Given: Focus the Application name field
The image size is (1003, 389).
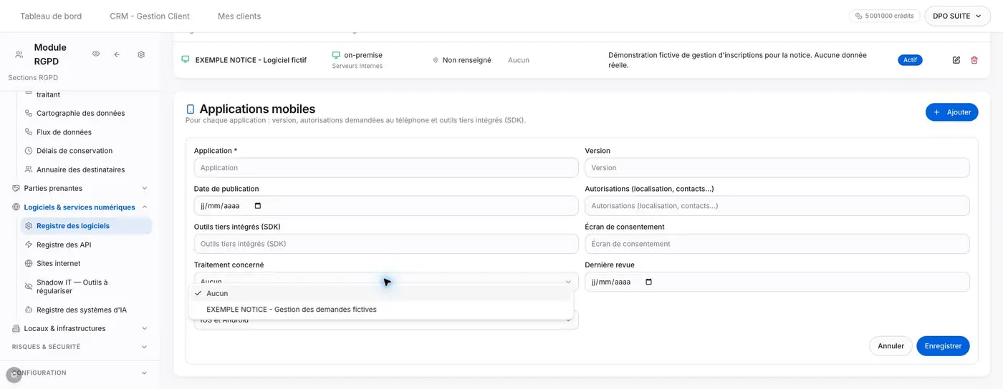Looking at the screenshot, I should click(386, 168).
